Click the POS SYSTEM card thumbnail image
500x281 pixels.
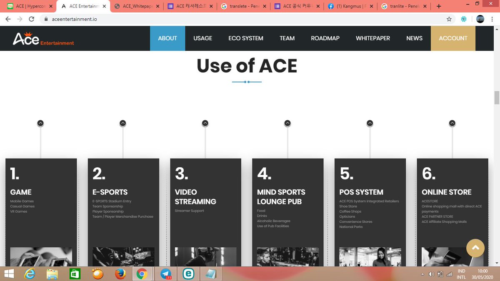pos(370,257)
